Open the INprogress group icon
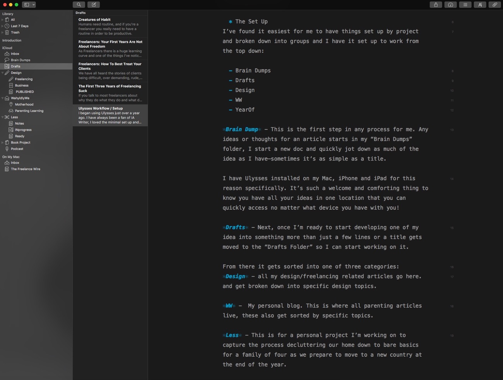This screenshot has width=503, height=380. (x=11, y=130)
